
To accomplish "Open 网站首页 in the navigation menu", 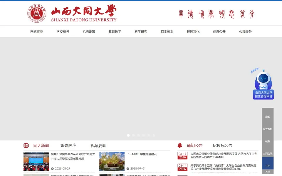I will point(36,32).
